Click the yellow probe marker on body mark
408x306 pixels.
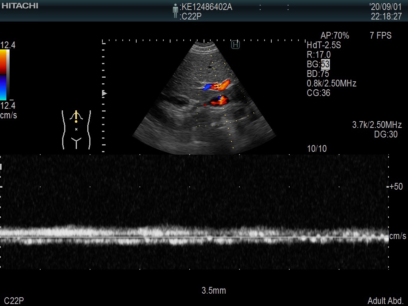point(76,116)
